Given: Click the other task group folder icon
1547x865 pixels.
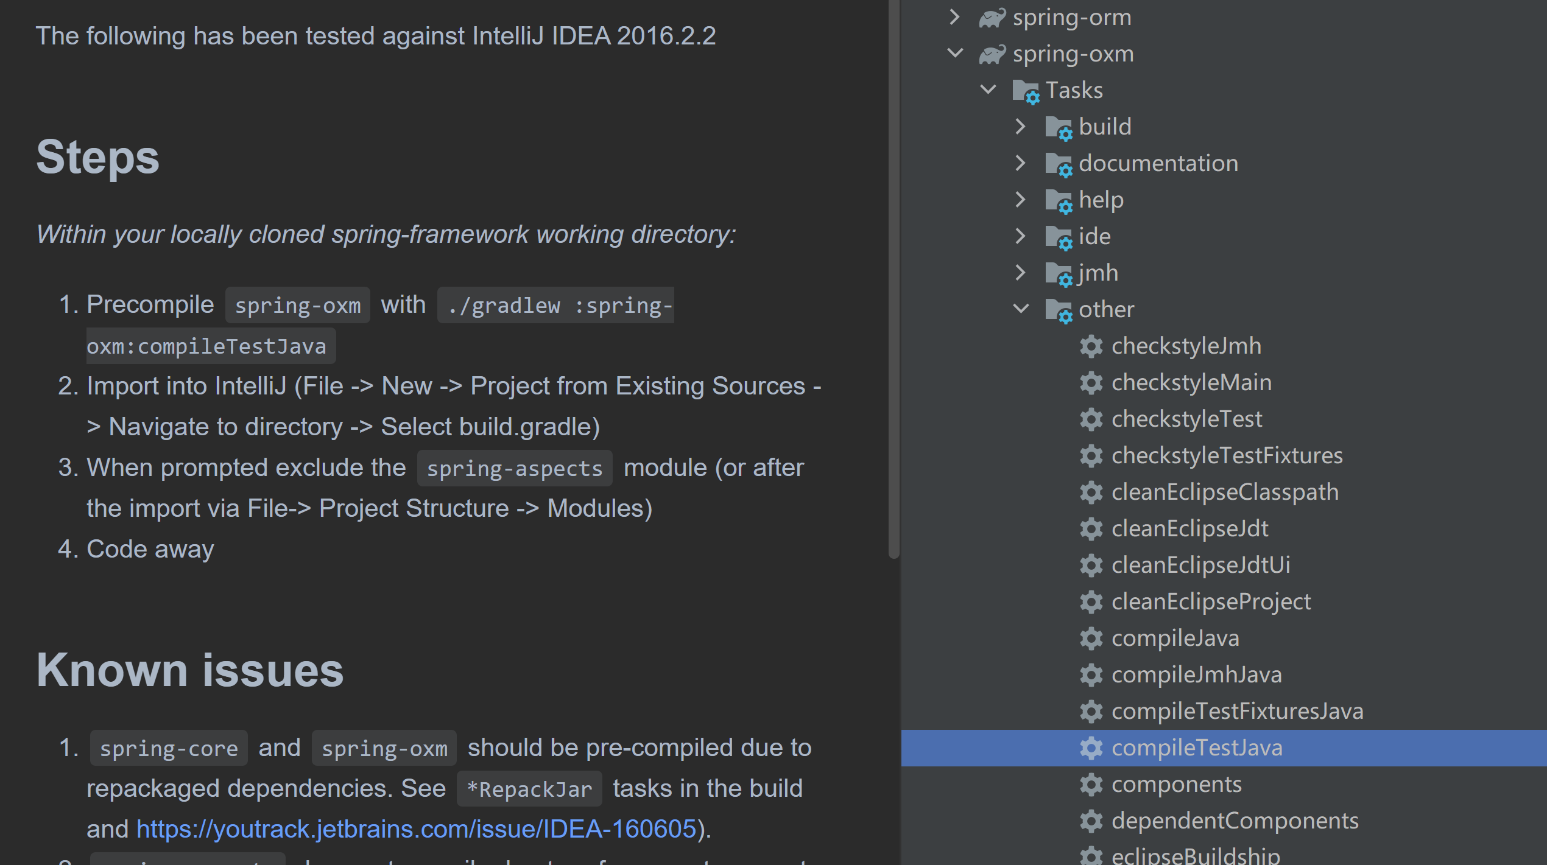Looking at the screenshot, I should coord(1059,310).
